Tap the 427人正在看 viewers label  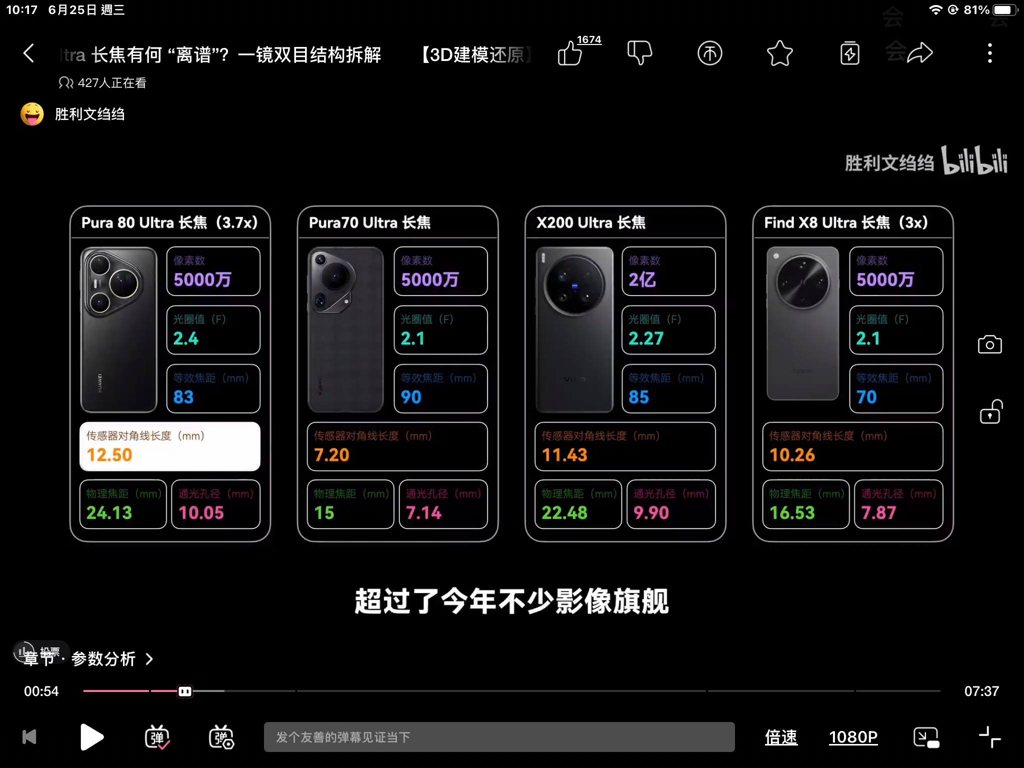click(x=102, y=83)
